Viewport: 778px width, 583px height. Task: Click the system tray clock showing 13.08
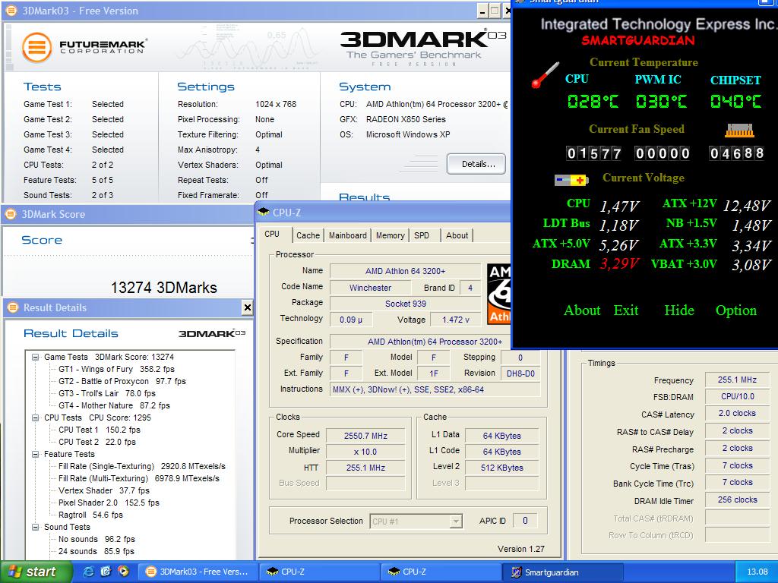coord(757,572)
